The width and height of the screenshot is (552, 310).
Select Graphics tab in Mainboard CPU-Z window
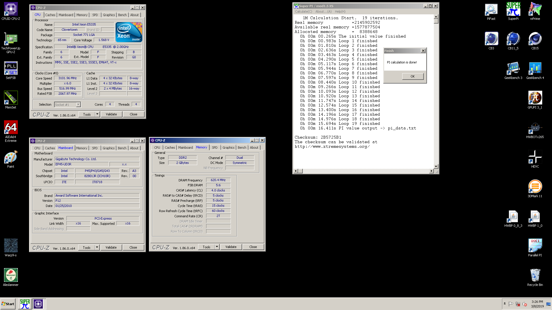tap(109, 148)
